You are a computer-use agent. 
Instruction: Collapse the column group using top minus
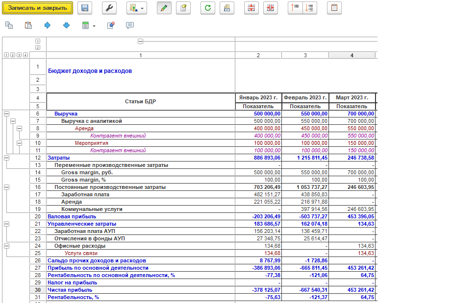click(140, 41)
